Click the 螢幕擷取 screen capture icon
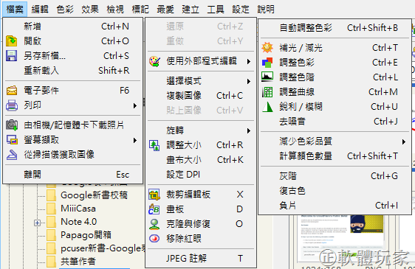This screenshot has height=269, width=415. (12, 140)
